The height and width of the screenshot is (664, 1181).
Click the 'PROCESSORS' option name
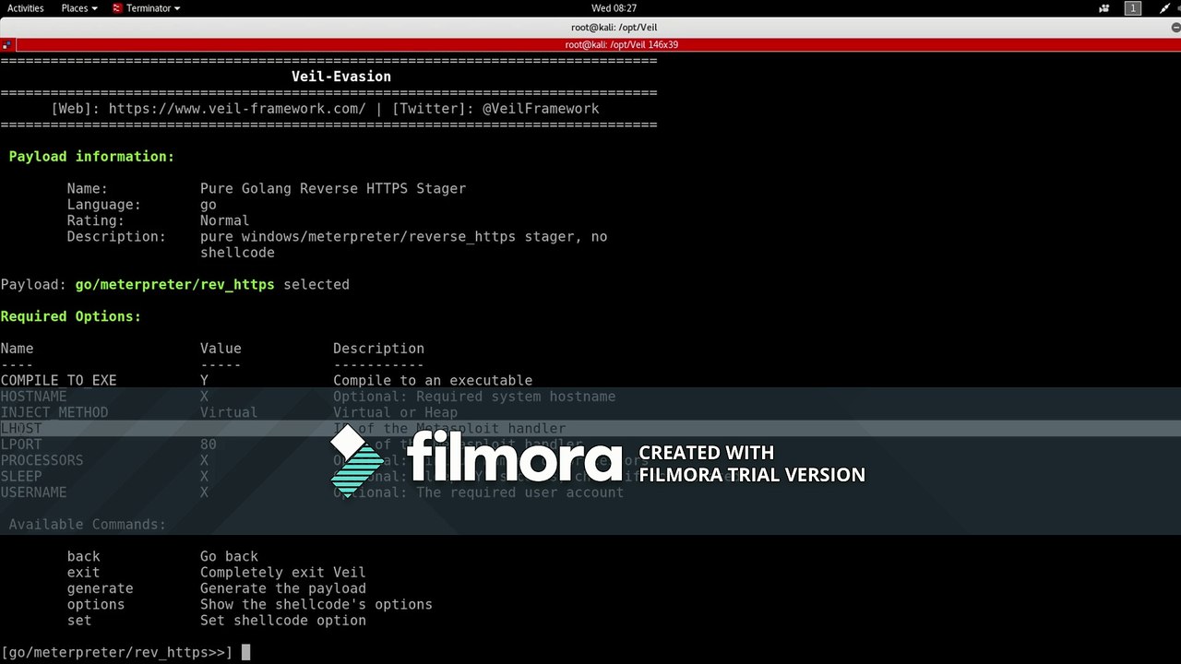(x=42, y=460)
